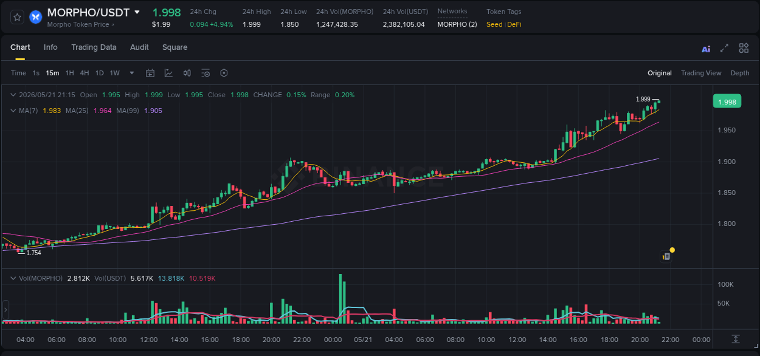Image resolution: width=760 pixels, height=356 pixels.
Task: Open the Audit tab
Action: coord(139,47)
